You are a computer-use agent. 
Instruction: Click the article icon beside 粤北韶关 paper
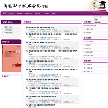(x=27, y=70)
